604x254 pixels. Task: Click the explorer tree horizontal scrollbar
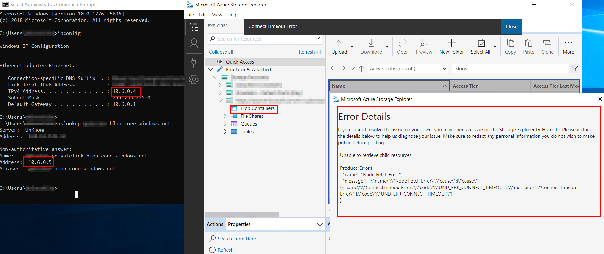[x=242, y=214]
